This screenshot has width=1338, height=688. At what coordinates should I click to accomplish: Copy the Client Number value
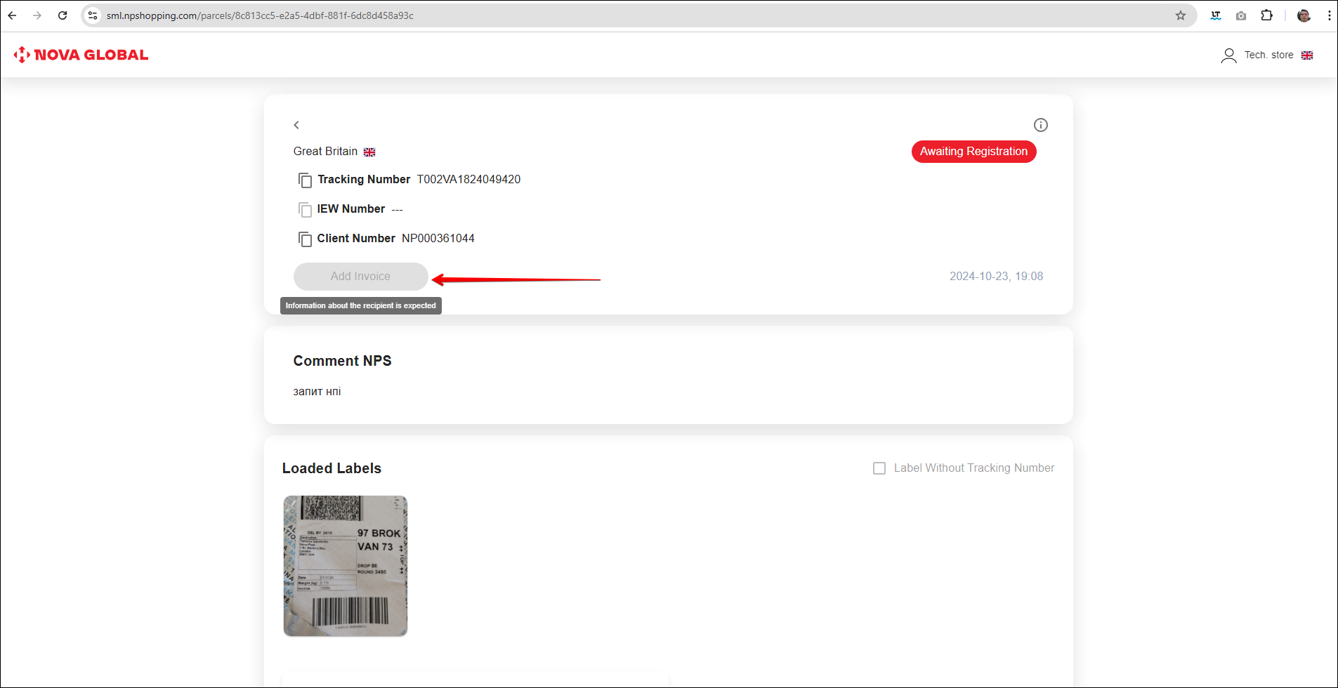(x=305, y=239)
